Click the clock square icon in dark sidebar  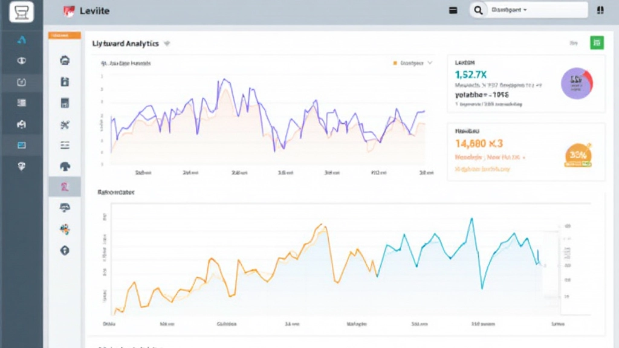click(22, 82)
